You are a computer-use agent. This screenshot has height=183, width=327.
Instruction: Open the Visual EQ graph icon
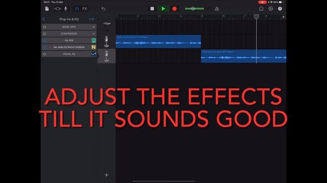(x=94, y=54)
